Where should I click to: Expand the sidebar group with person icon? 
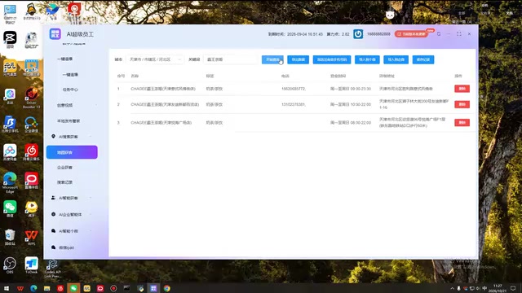(x=72, y=198)
